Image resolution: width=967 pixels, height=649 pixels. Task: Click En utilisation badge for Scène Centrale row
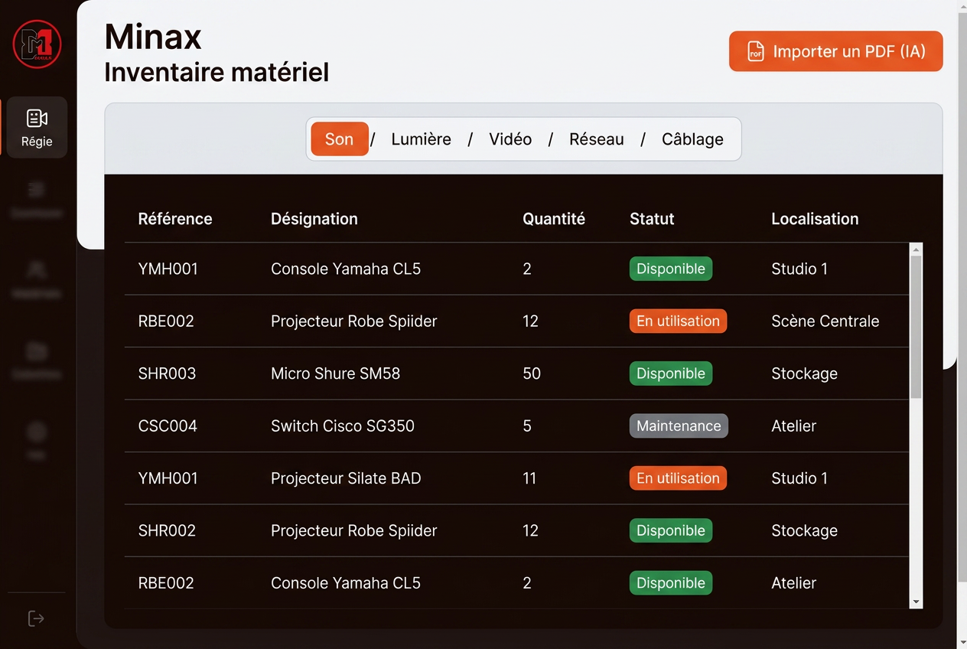[678, 321]
